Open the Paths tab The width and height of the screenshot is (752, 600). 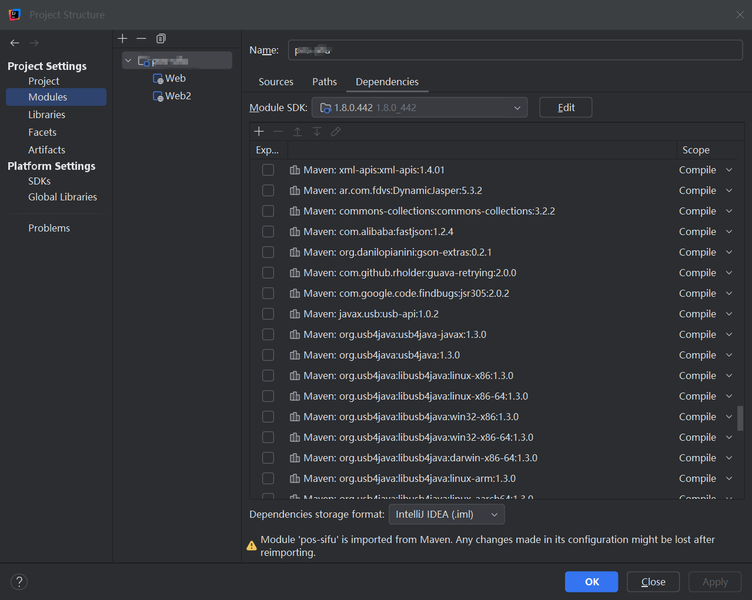325,82
